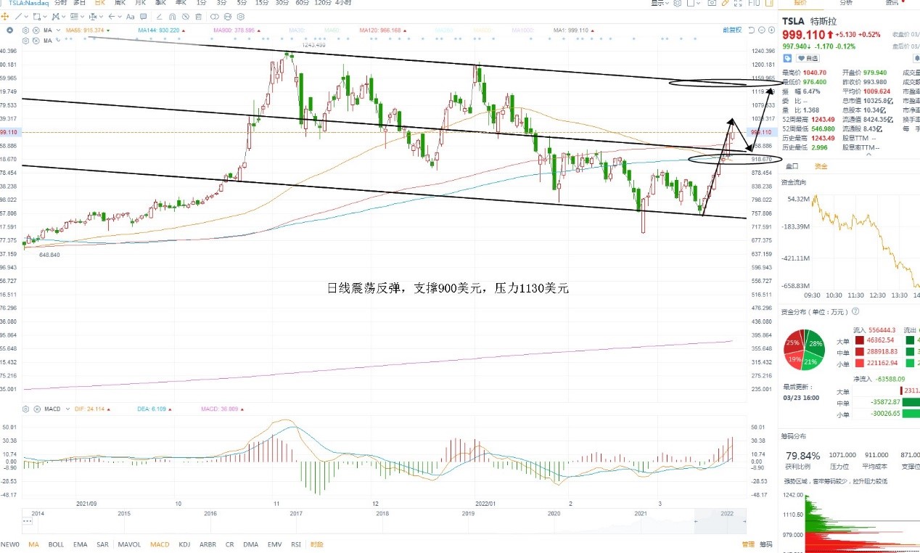The image size is (920, 553).
Task: Click the tag icon under TSLA price
Action: 787,57
